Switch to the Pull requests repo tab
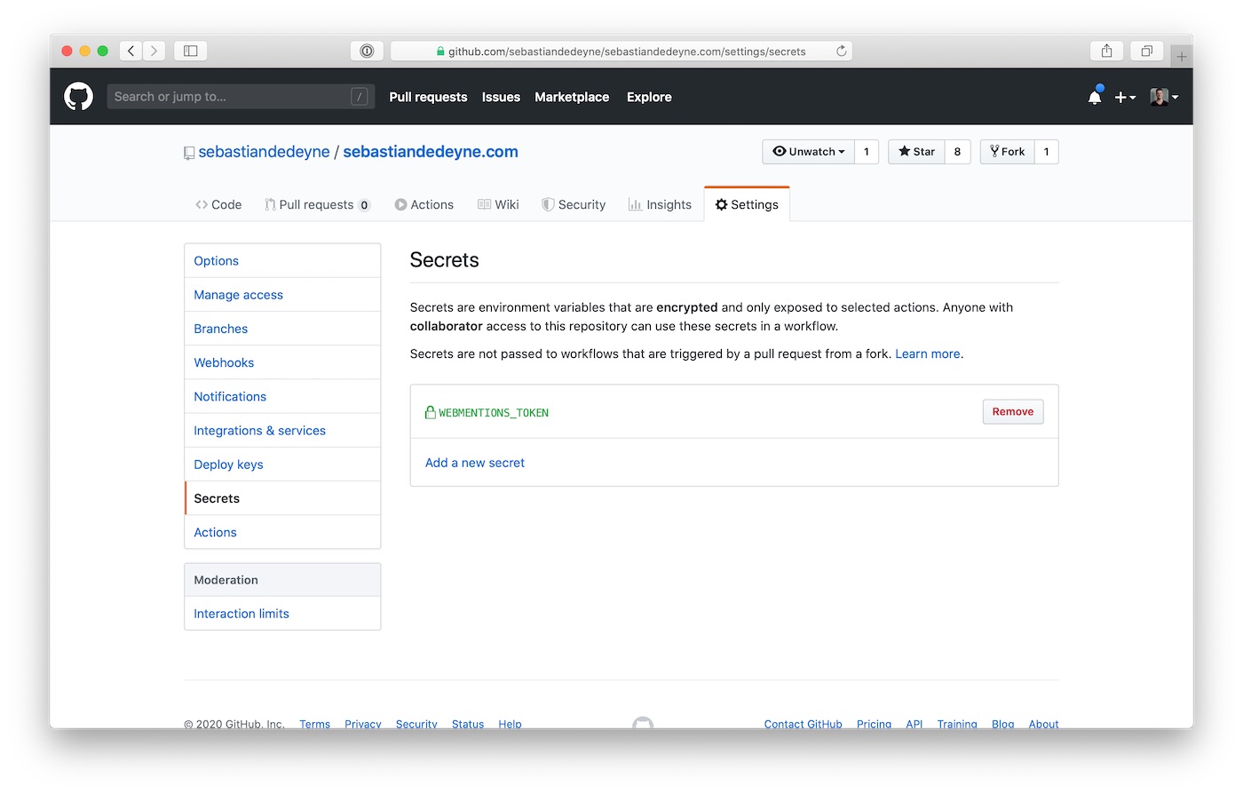Image resolution: width=1243 pixels, height=794 pixels. click(x=317, y=204)
